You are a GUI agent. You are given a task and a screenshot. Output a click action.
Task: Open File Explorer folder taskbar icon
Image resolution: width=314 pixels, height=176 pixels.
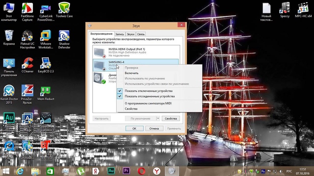pyautogui.click(x=35, y=171)
